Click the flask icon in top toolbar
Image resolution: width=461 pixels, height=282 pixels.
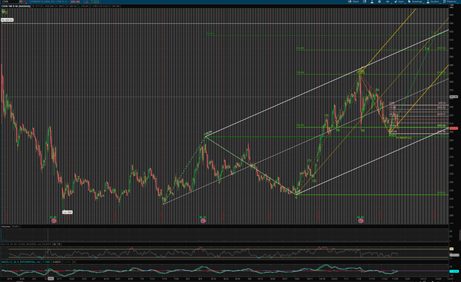point(372,2)
